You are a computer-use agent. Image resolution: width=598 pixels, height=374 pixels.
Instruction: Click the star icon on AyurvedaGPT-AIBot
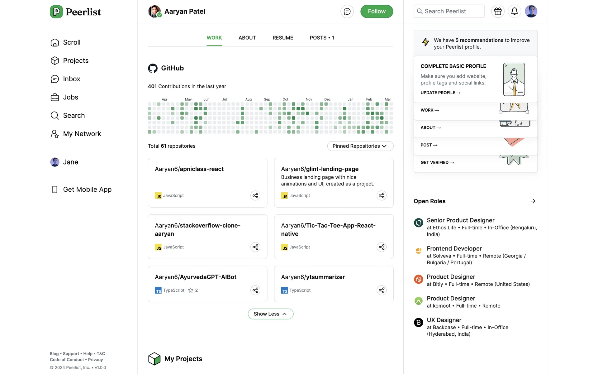(191, 290)
